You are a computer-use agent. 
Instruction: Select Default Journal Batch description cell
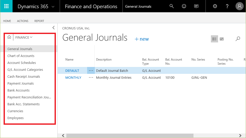pos(112,71)
